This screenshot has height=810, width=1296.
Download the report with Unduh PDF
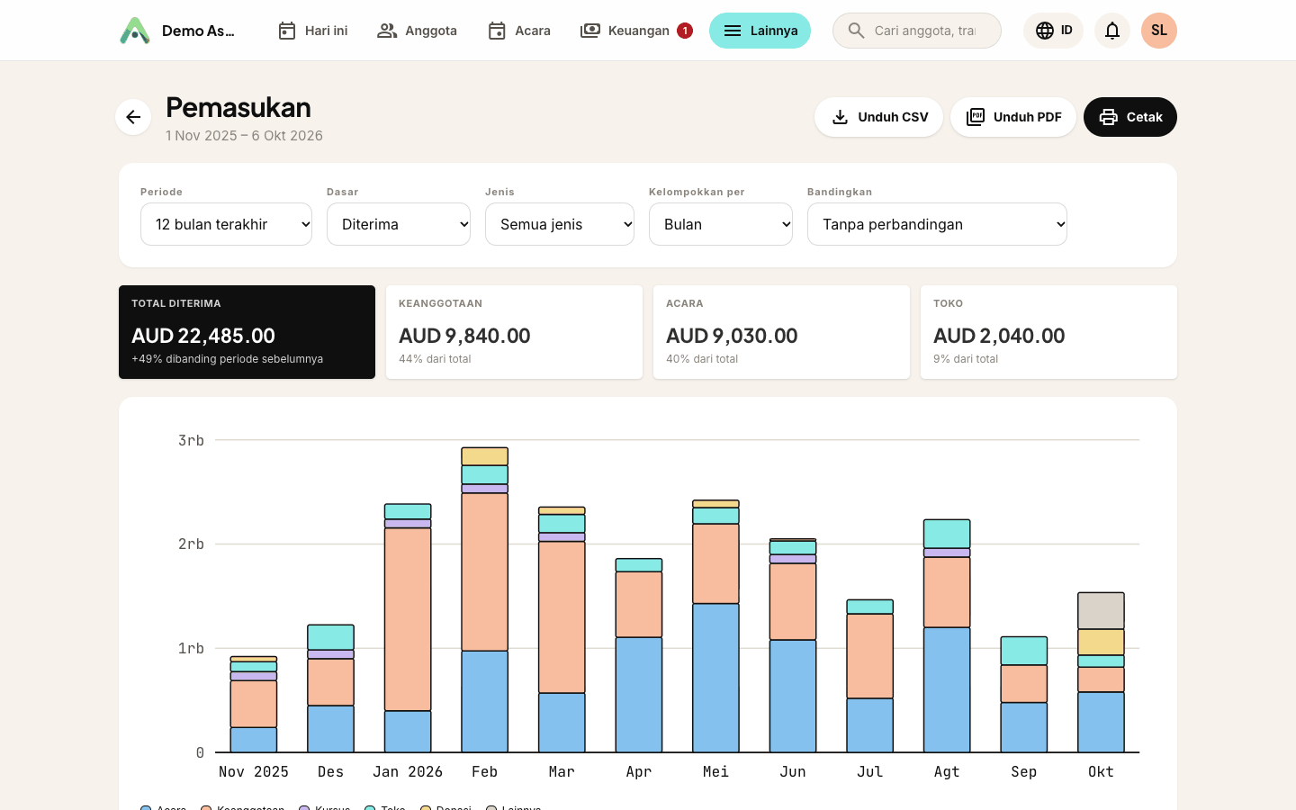[x=1013, y=117]
